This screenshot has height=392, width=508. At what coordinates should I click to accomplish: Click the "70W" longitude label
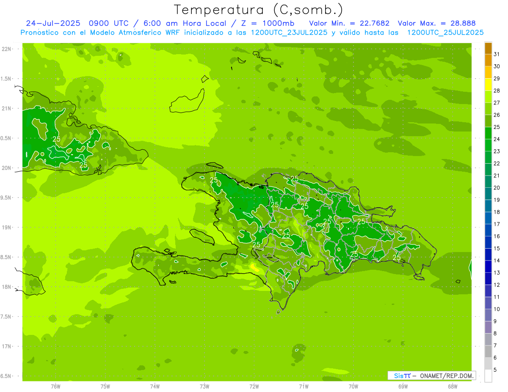pos(353,387)
